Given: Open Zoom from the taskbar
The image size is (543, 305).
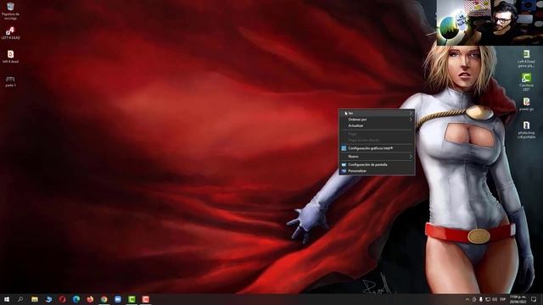Looking at the screenshot, I should click(118, 299).
